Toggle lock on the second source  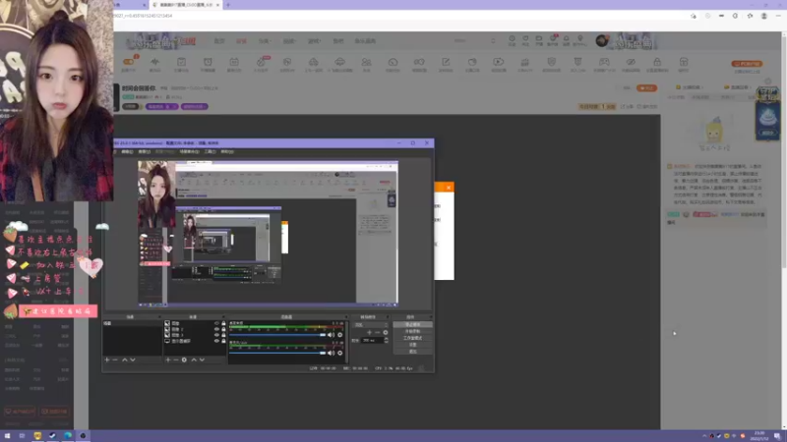pyautogui.click(x=223, y=329)
